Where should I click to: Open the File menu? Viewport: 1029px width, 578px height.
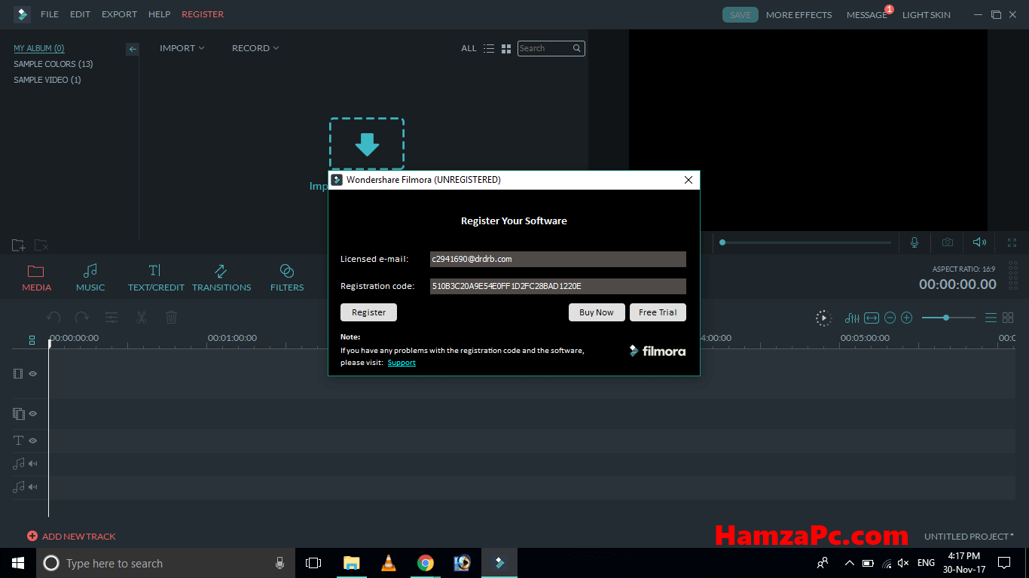50,14
